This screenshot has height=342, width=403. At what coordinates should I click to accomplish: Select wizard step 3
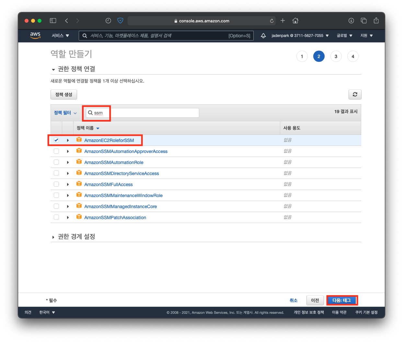click(336, 56)
